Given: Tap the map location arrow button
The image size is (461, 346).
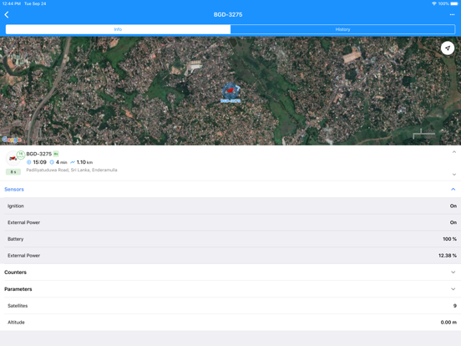Looking at the screenshot, I should 448,48.
